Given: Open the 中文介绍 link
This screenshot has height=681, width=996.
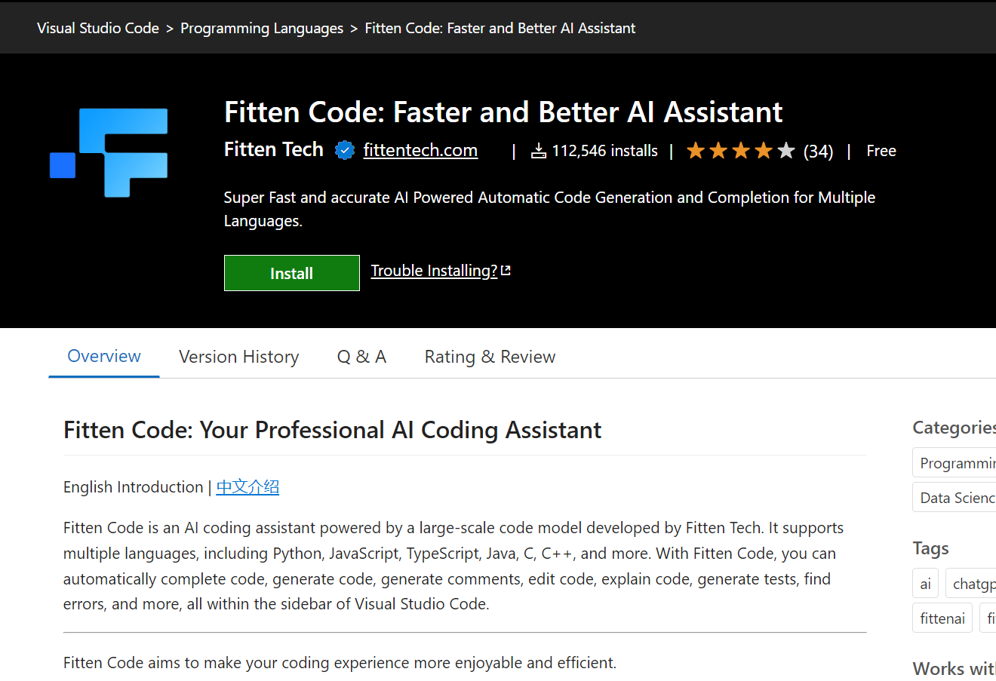Looking at the screenshot, I should (x=247, y=487).
